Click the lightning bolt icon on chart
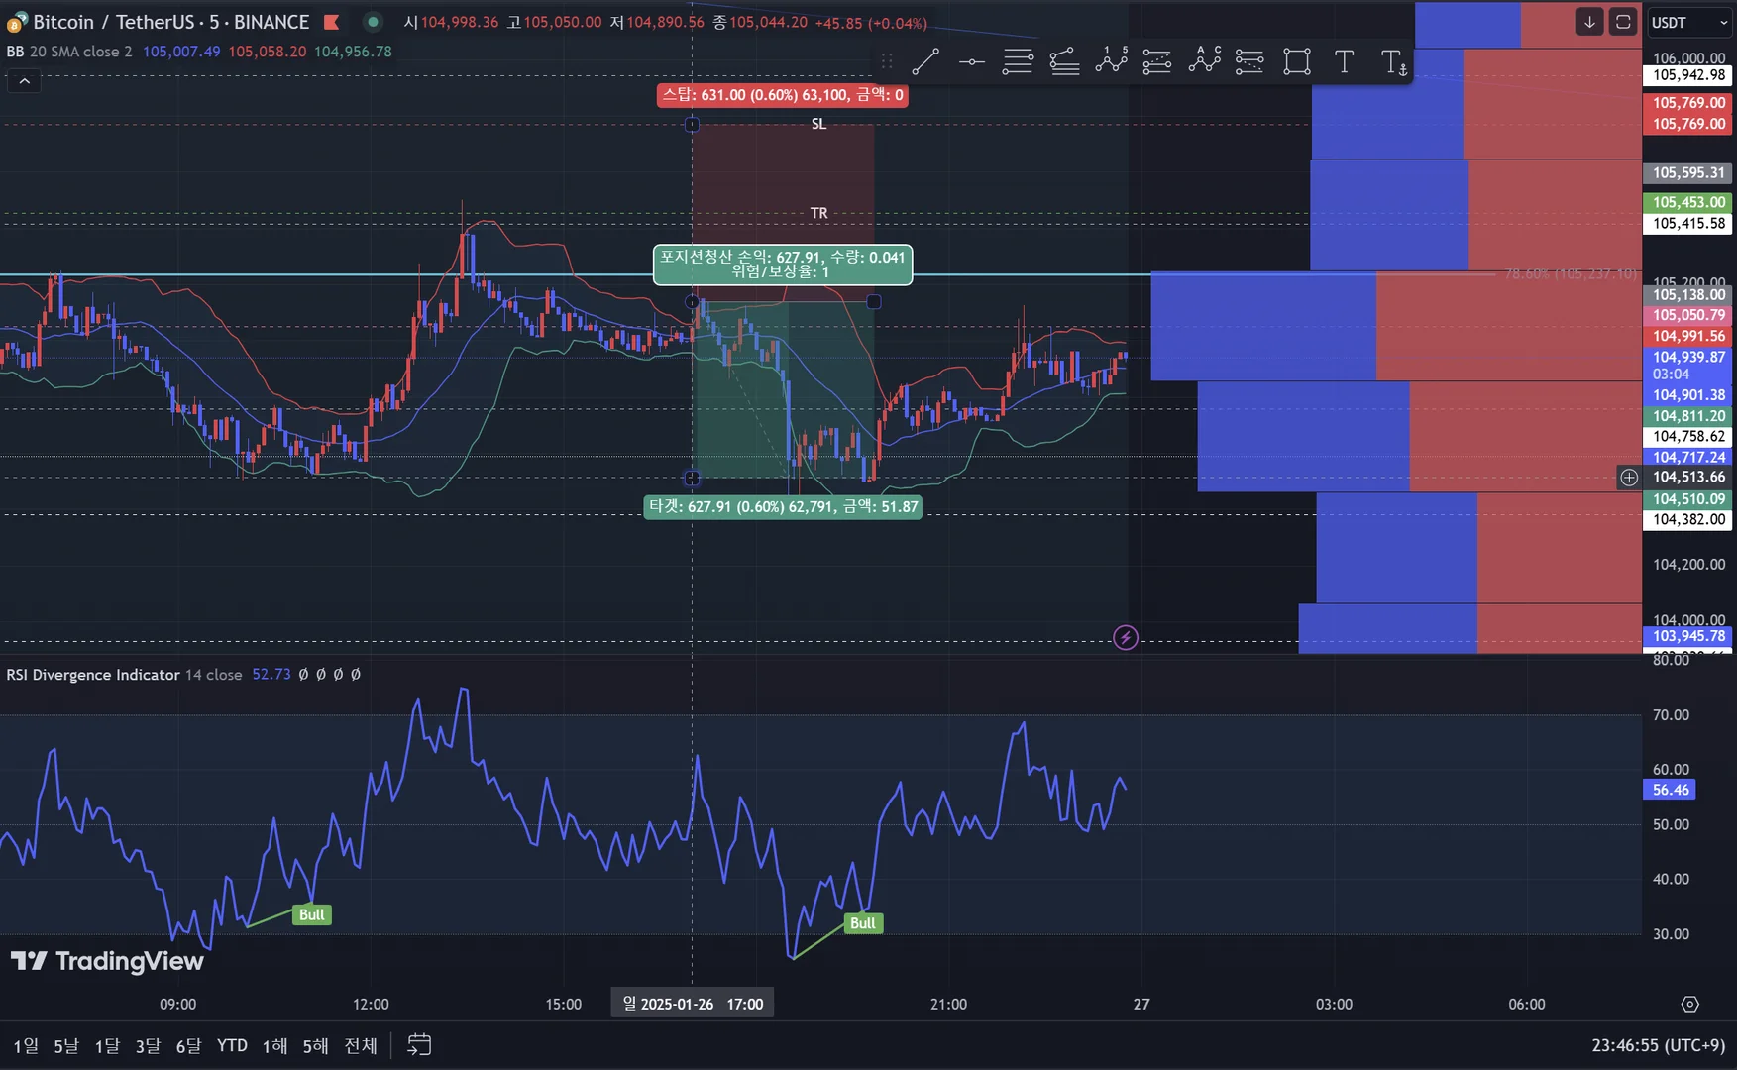 point(1126,637)
